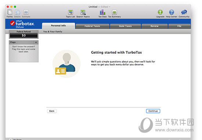
Task: Click the TurboTax Deluxe logo
Action: (x=22, y=24)
